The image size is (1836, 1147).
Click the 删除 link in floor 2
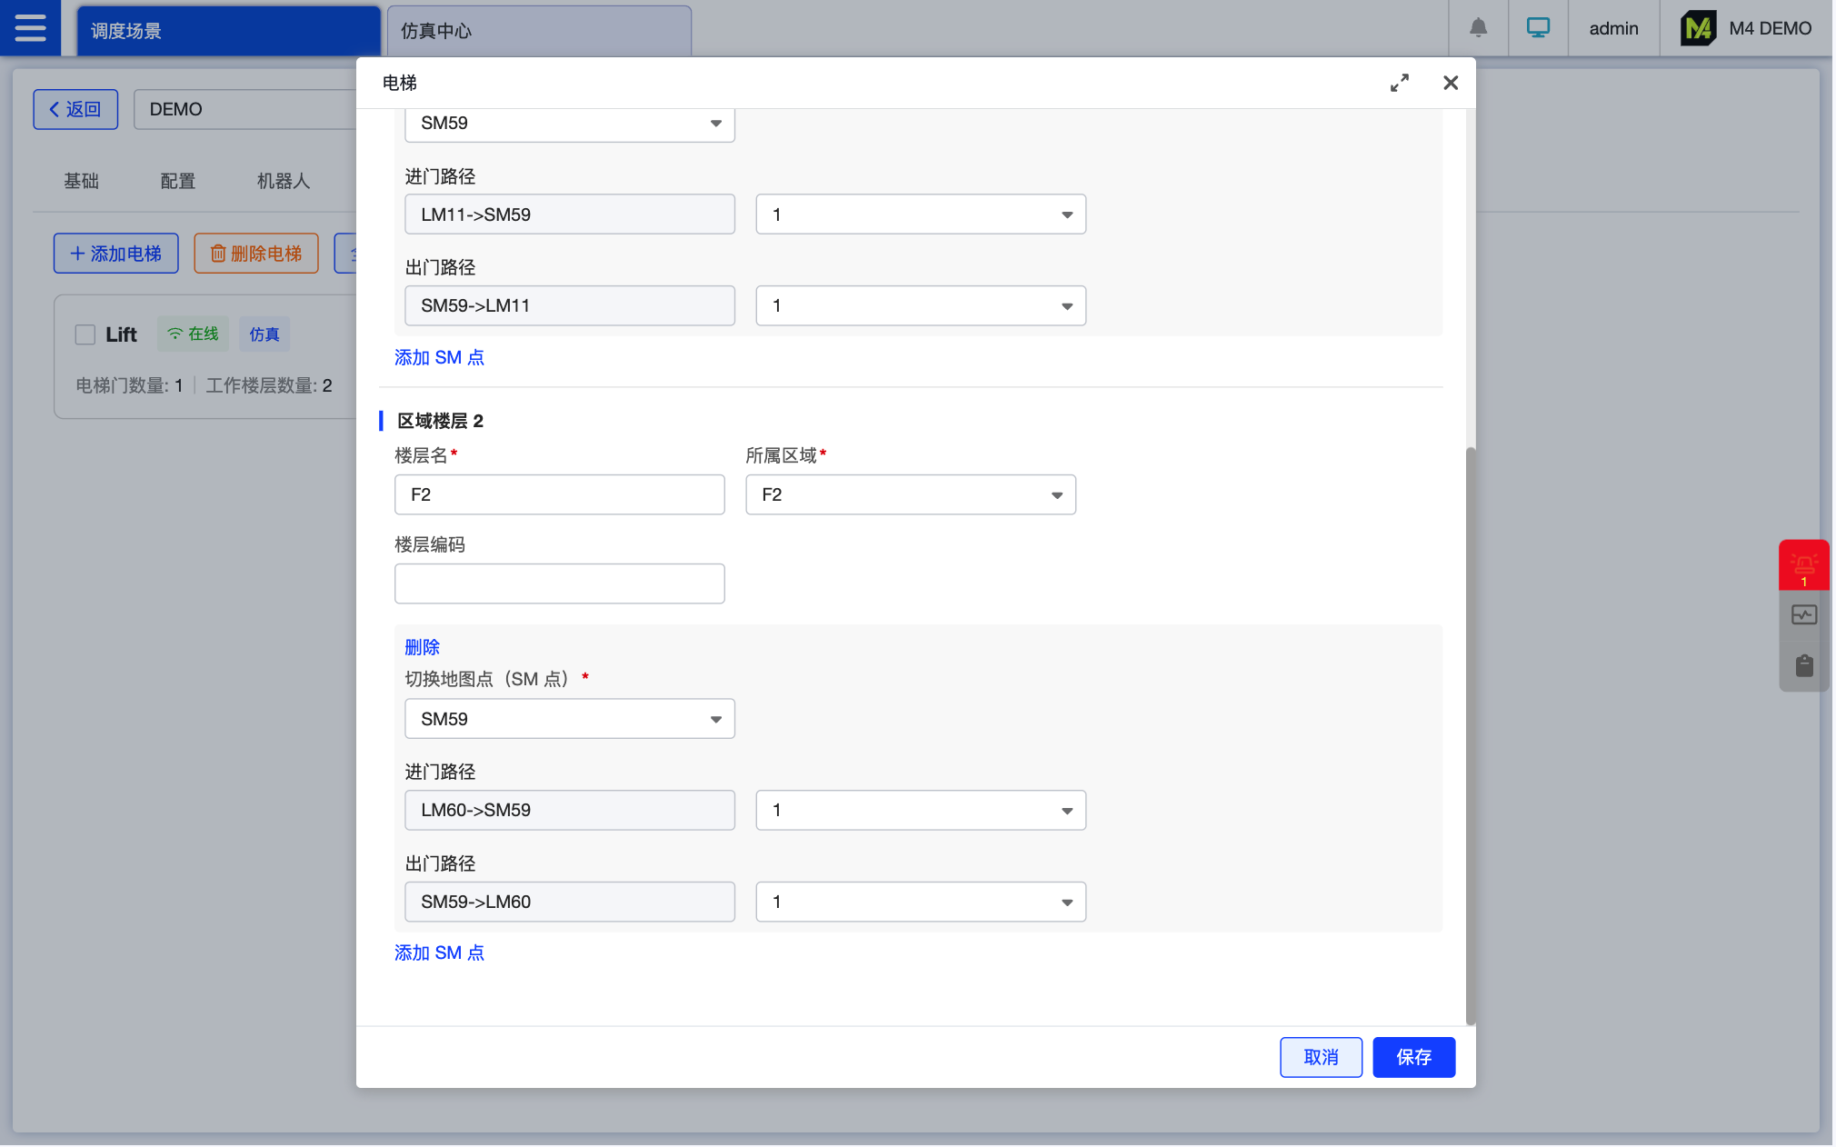pos(422,647)
